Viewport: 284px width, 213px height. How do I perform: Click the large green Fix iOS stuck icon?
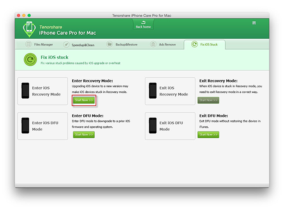coord(30,59)
